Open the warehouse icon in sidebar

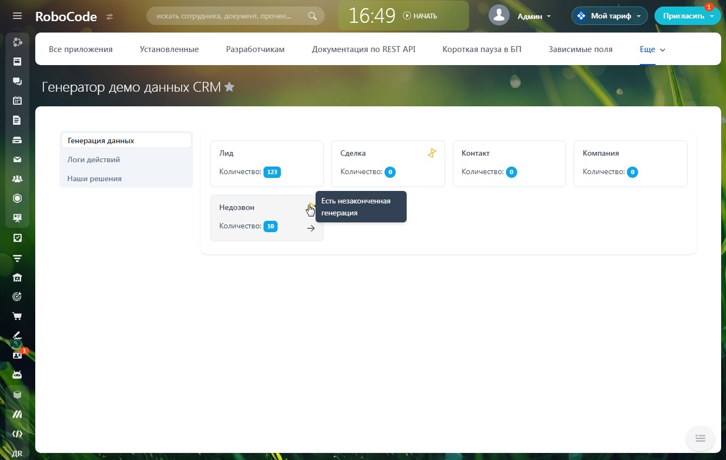[x=17, y=277]
